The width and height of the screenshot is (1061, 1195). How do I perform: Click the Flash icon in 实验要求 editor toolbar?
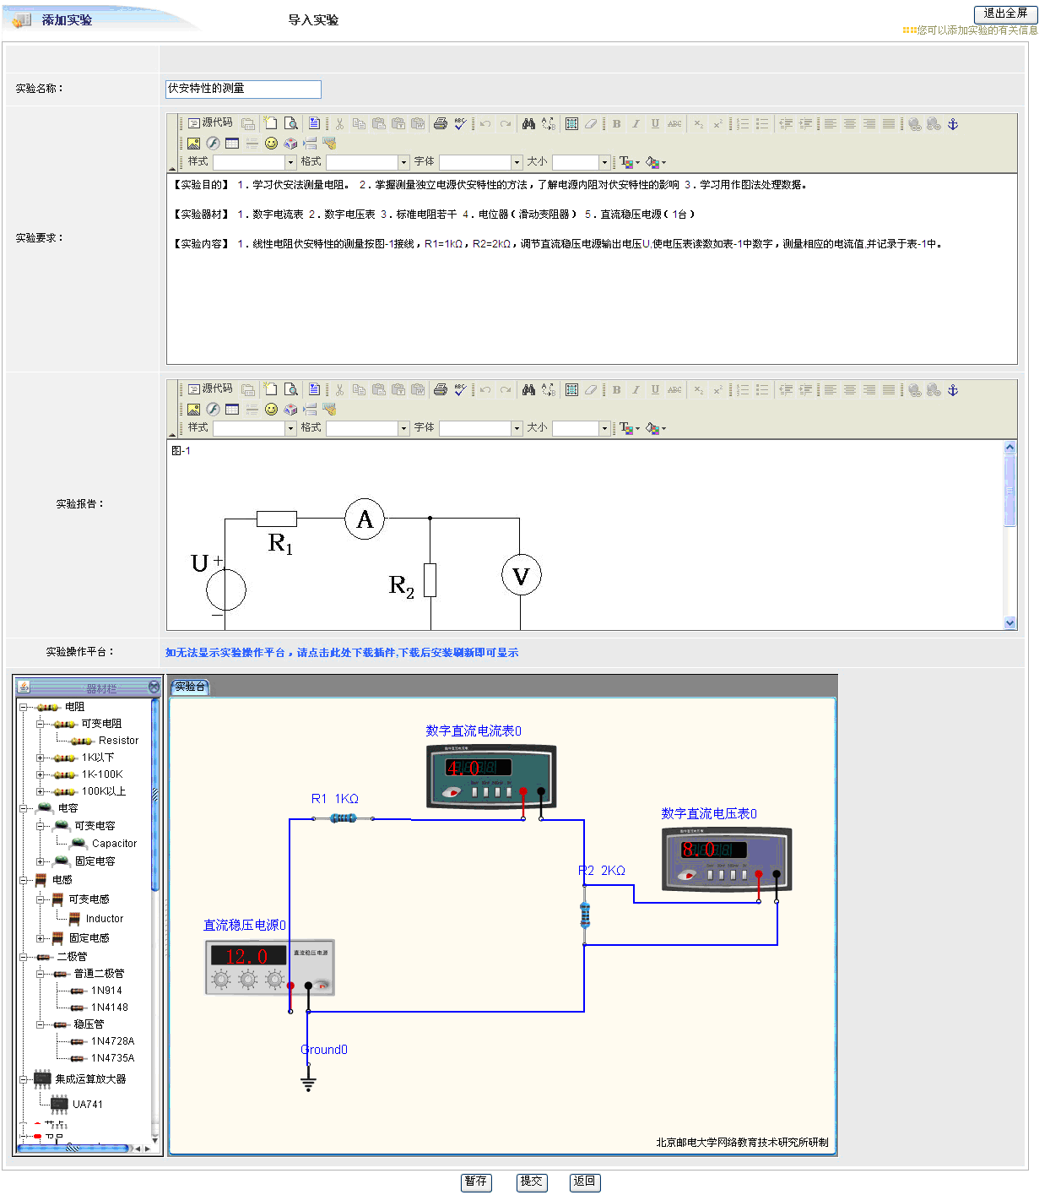click(x=213, y=144)
